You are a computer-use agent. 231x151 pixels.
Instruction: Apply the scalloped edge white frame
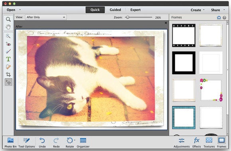[x=211, y=118]
